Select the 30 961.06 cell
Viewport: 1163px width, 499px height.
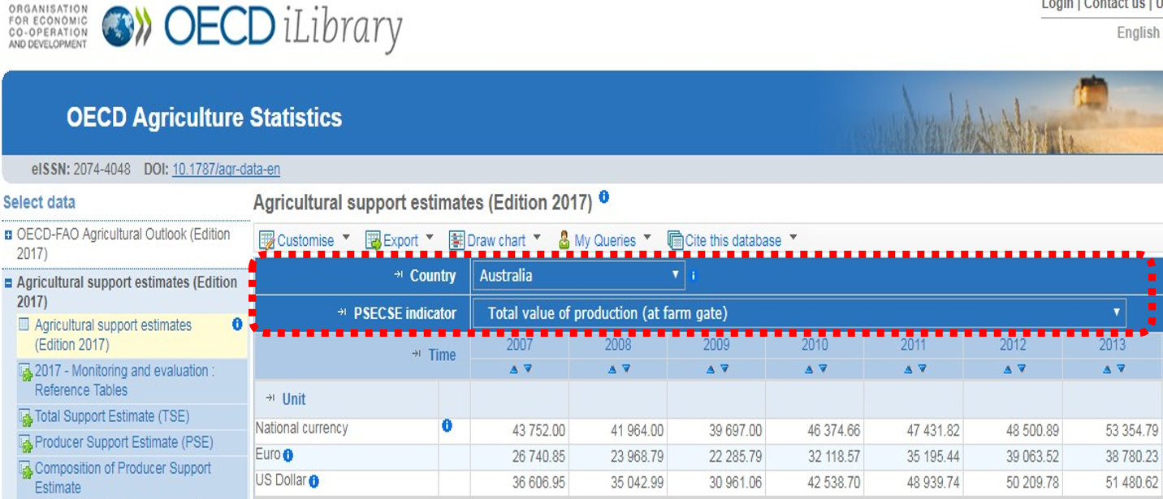pos(716,483)
